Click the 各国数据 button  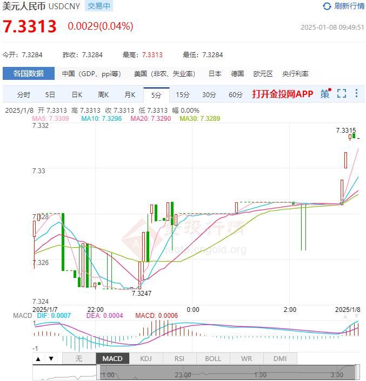coord(29,73)
